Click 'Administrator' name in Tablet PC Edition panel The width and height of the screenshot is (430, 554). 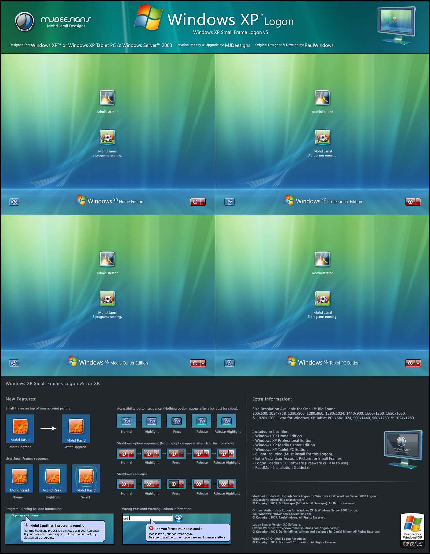[322, 273]
